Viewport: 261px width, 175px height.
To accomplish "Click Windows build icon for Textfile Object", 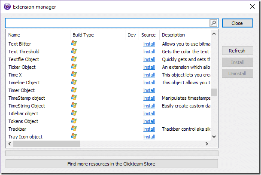I will [x=74, y=59].
